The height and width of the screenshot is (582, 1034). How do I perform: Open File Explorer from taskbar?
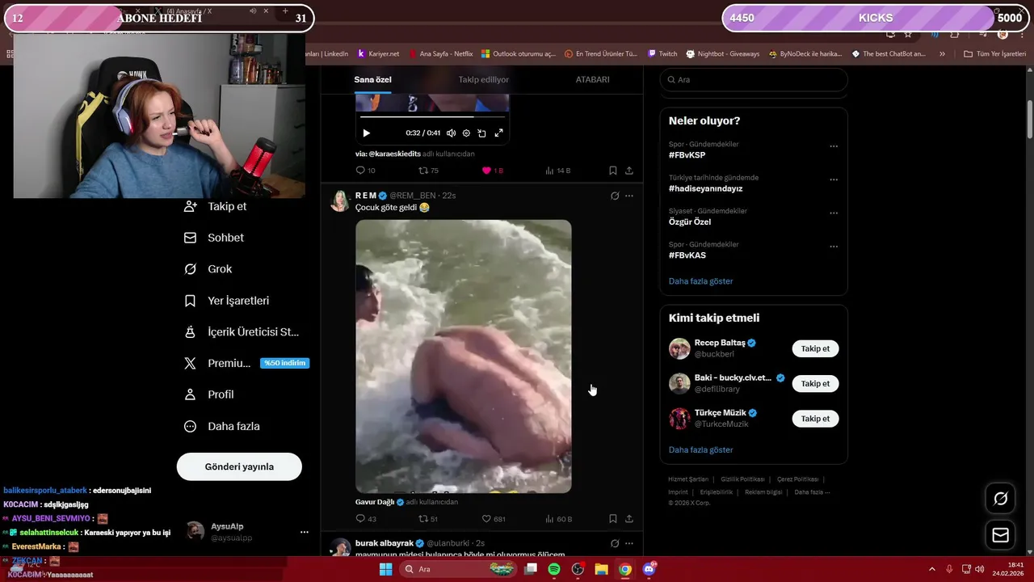coord(601,569)
